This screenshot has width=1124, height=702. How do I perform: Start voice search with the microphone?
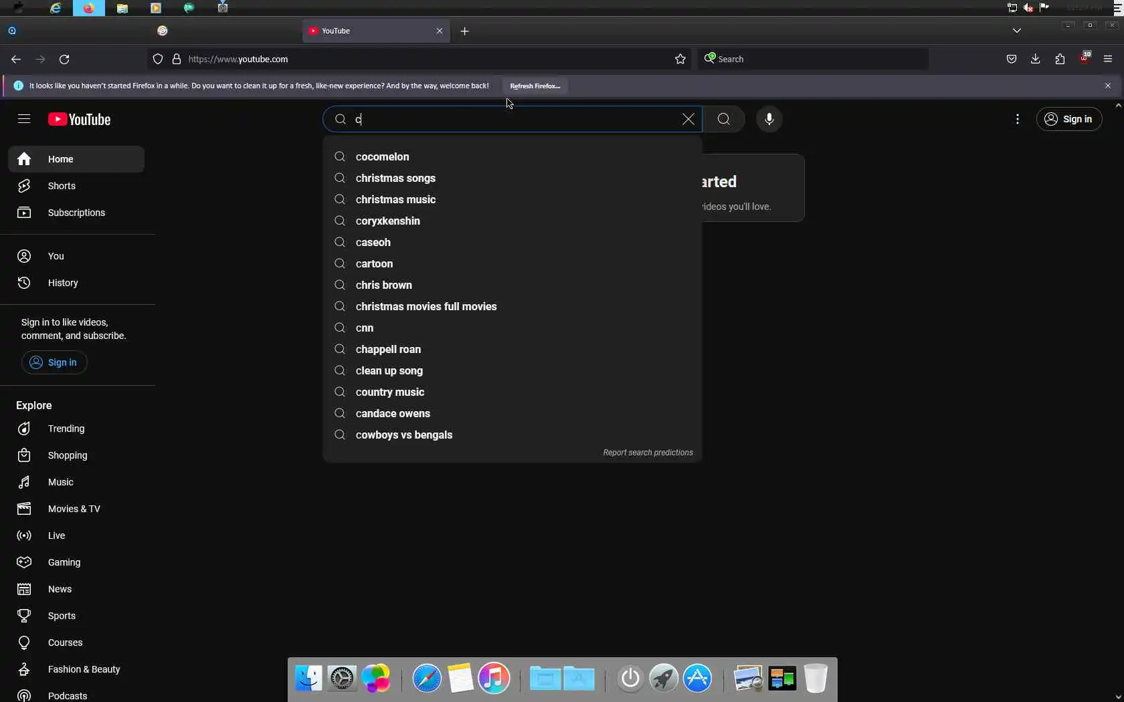click(769, 119)
